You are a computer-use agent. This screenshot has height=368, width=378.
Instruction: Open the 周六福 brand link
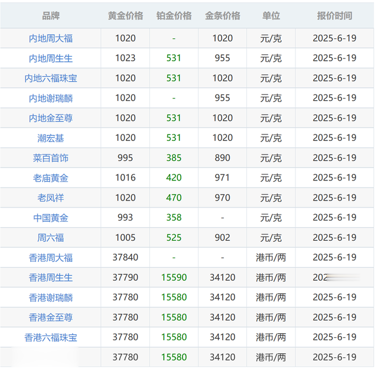51,238
